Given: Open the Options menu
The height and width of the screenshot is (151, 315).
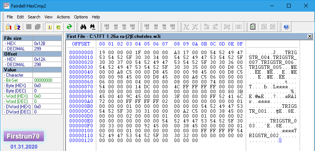Looking at the screenshot, I should point(81,17).
